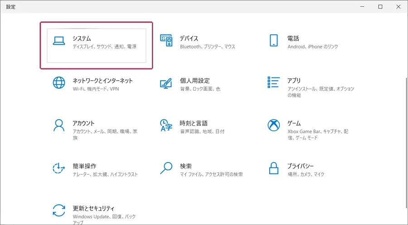Open the アプリ list icon
This screenshot has width=408, height=225.
(274, 82)
